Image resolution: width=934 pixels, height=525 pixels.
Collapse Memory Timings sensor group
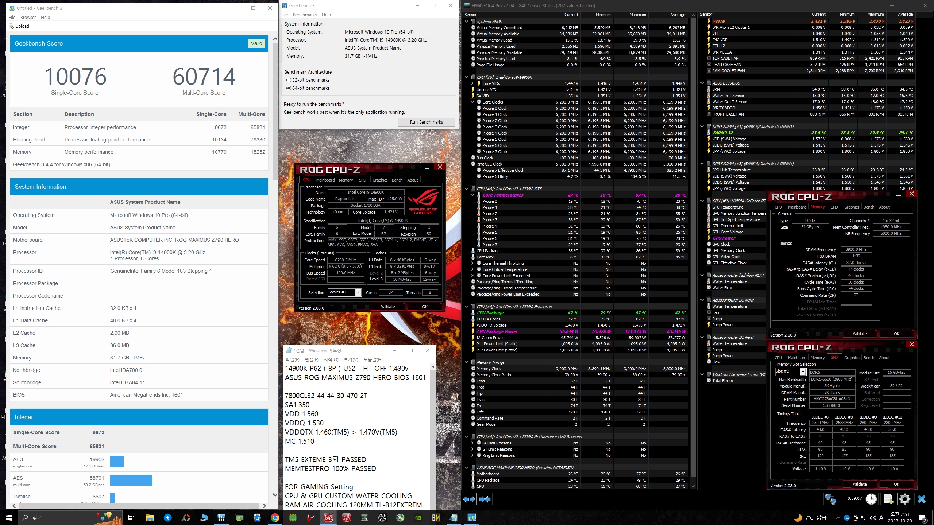(x=466, y=362)
